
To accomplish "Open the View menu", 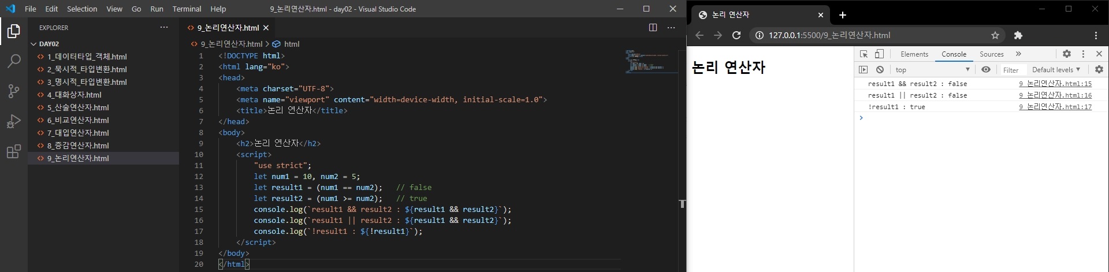I will coord(114,9).
